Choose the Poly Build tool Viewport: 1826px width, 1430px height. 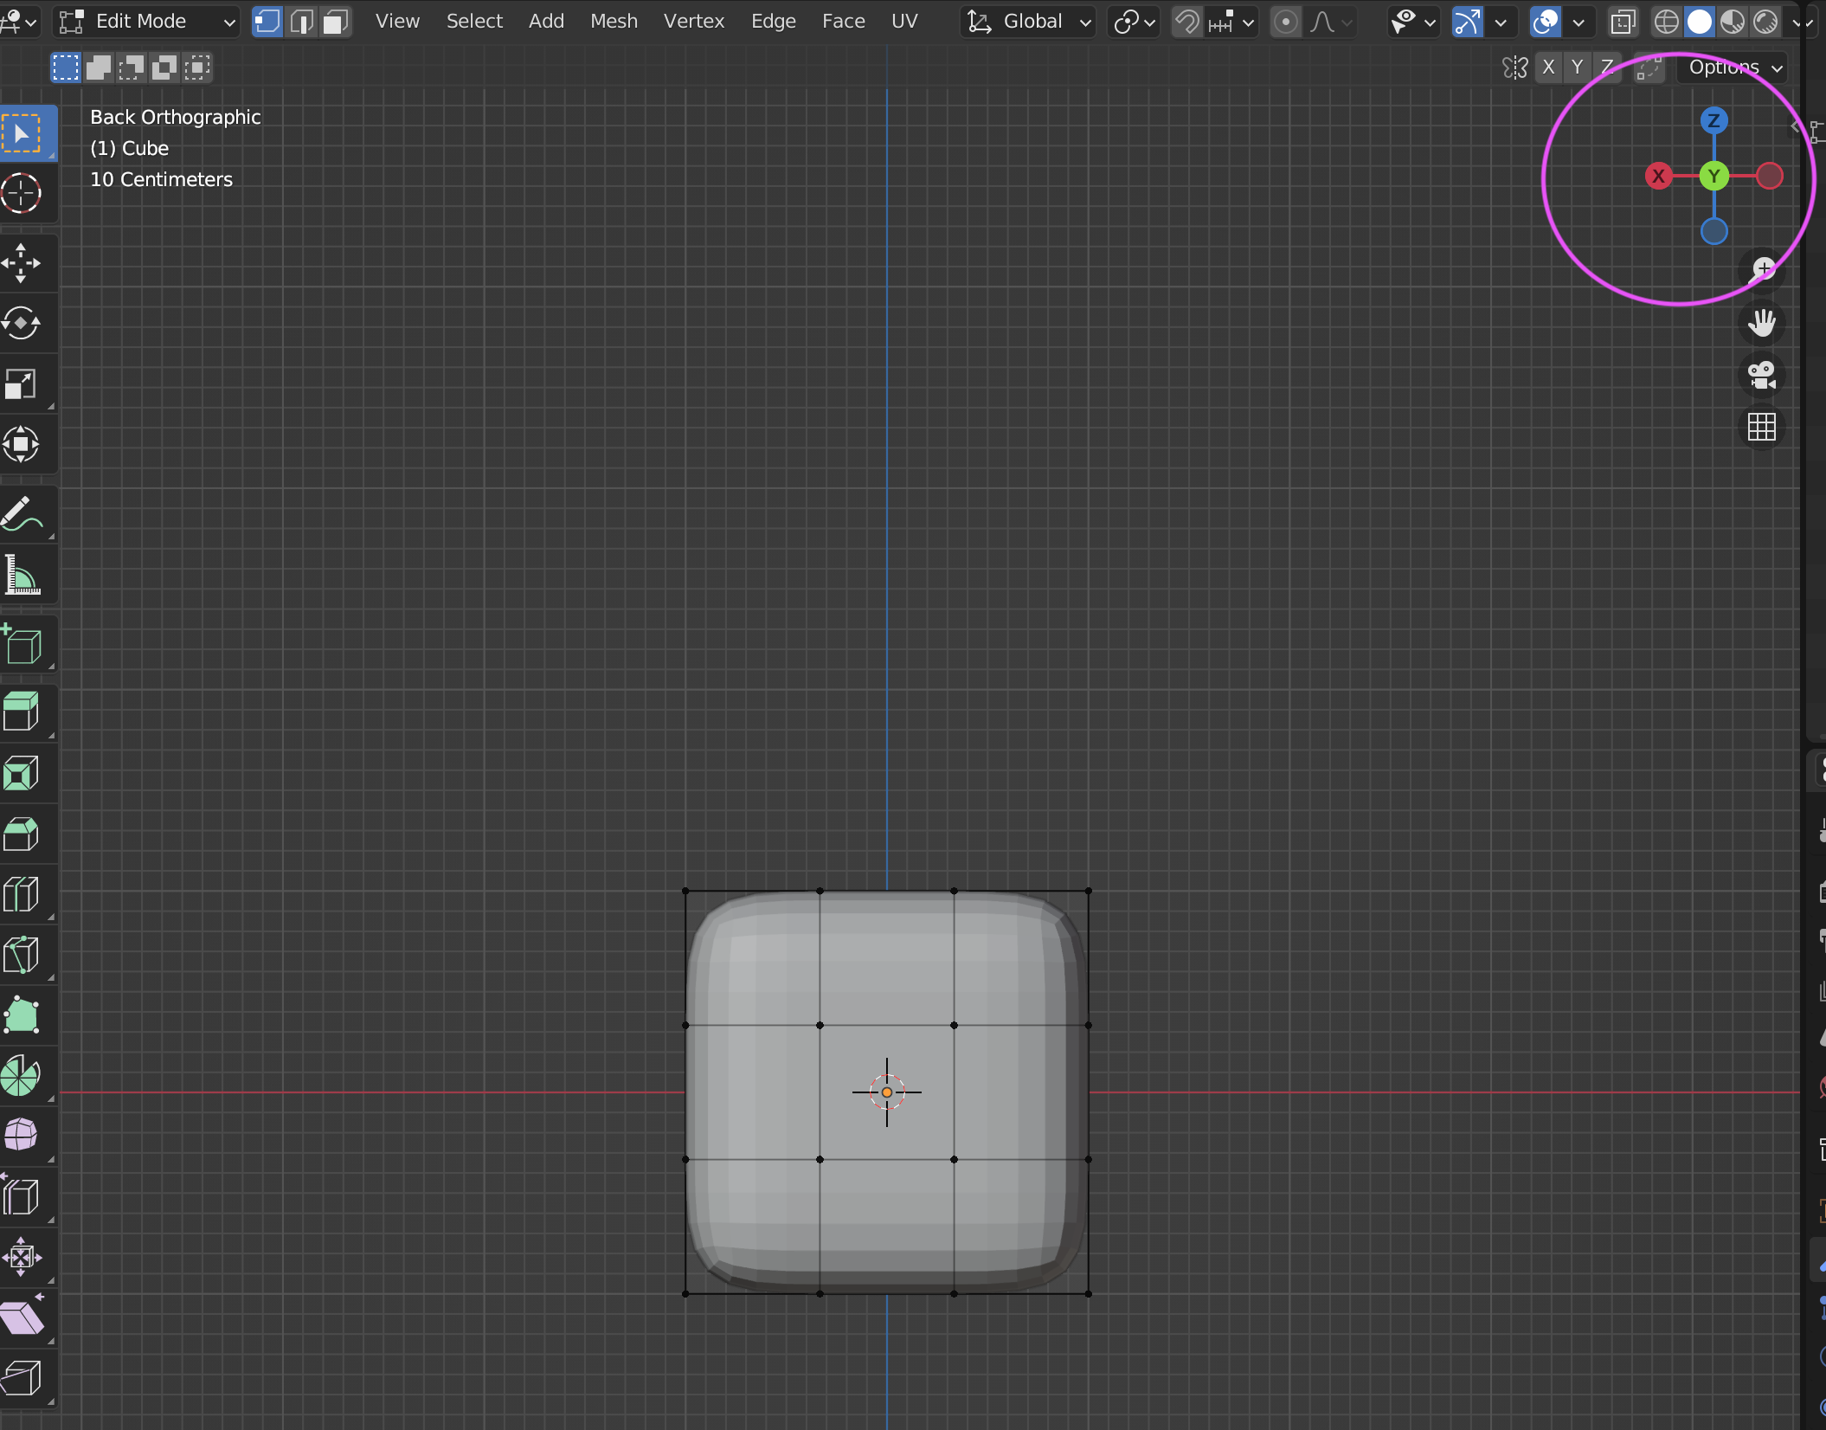coord(23,1016)
